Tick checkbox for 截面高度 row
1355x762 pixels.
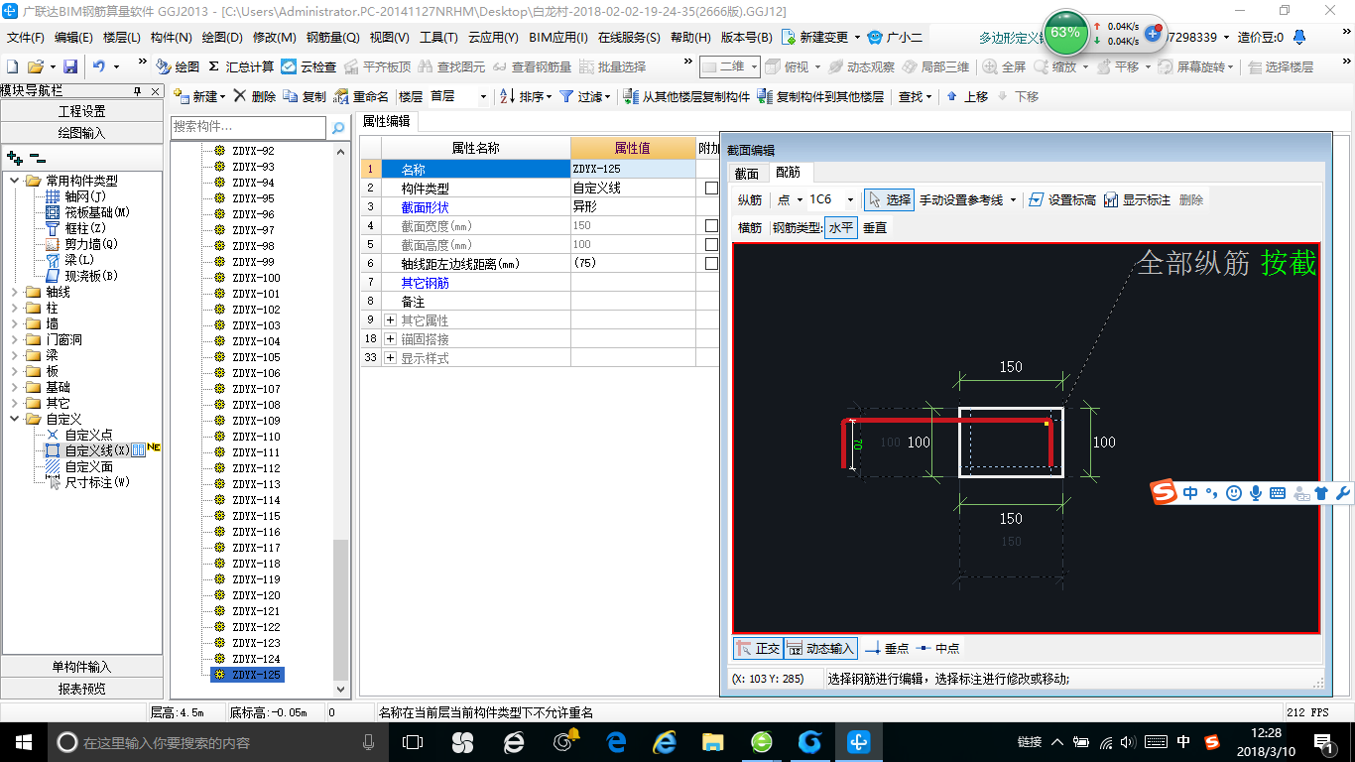pos(711,244)
